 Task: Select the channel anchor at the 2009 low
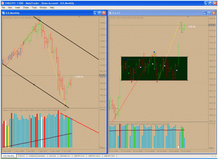[x=66, y=105]
